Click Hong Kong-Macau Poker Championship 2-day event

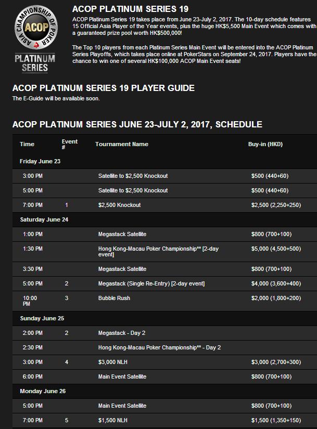click(x=158, y=252)
